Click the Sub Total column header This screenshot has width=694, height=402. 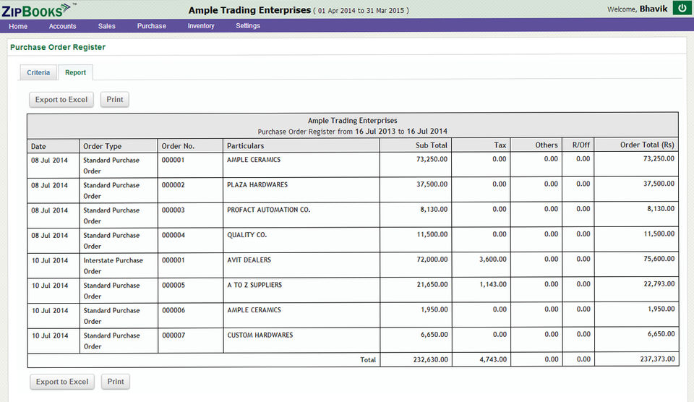431,145
